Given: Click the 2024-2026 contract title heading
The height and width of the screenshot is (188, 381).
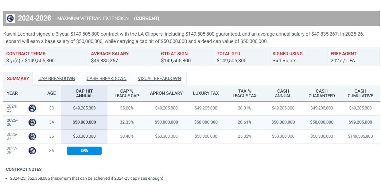Looking at the screenshot, I should click(x=35, y=18).
